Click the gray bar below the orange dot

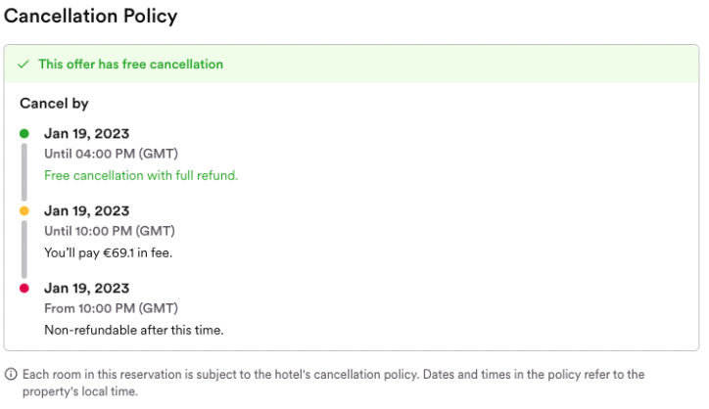tap(24, 249)
